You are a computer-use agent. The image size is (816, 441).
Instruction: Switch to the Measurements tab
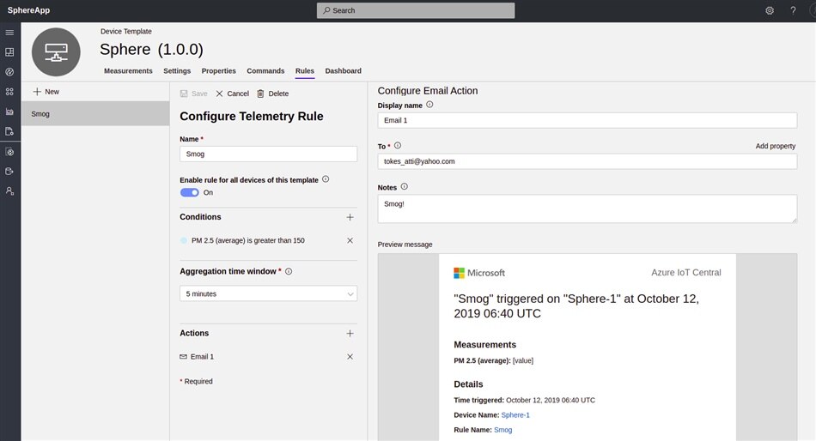point(128,71)
